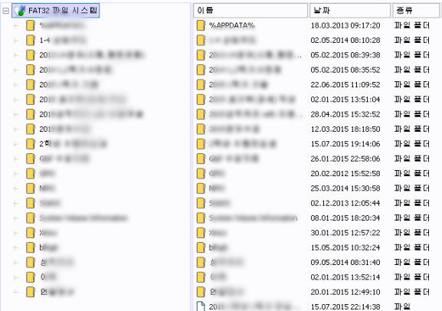This screenshot has height=311, width=442.
Task: Select tree folder starting with 2학
Action: pos(67,144)
